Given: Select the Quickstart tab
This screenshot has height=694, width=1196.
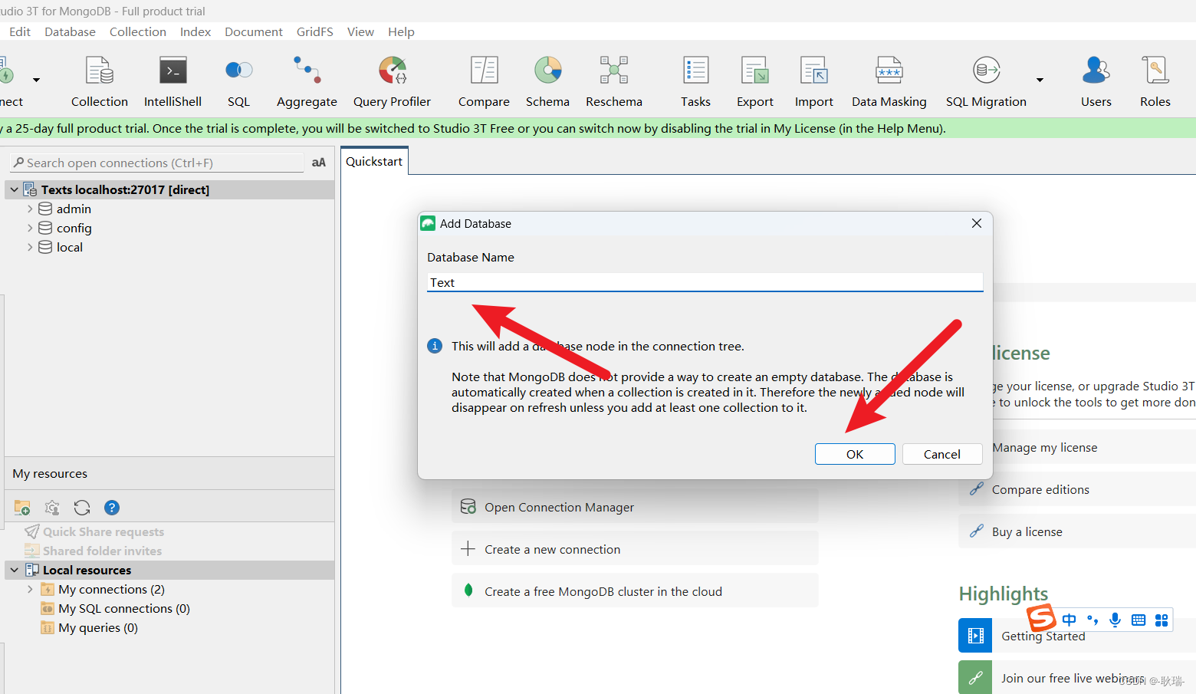Looking at the screenshot, I should (374, 161).
